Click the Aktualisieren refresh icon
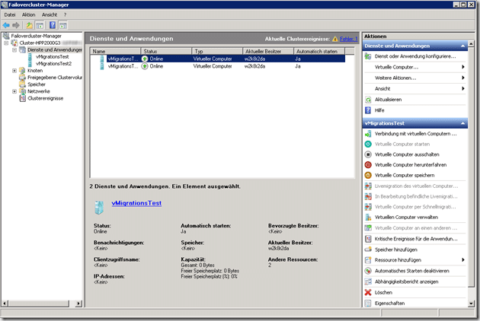 tap(368, 100)
